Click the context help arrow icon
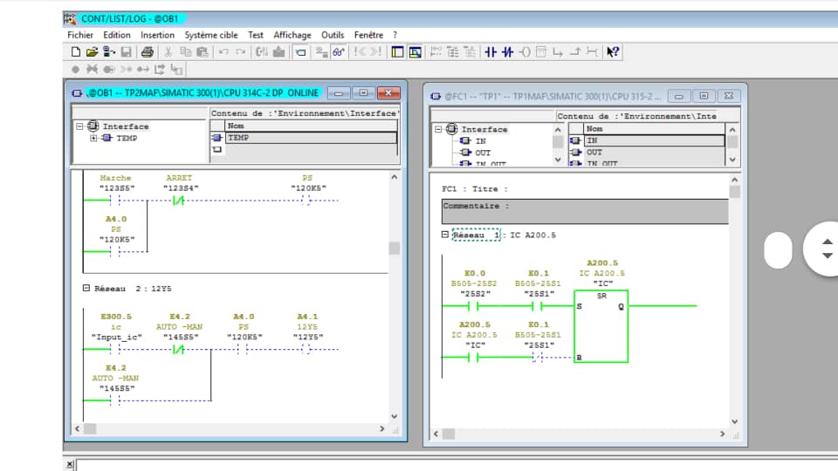Image resolution: width=838 pixels, height=471 pixels. (613, 52)
